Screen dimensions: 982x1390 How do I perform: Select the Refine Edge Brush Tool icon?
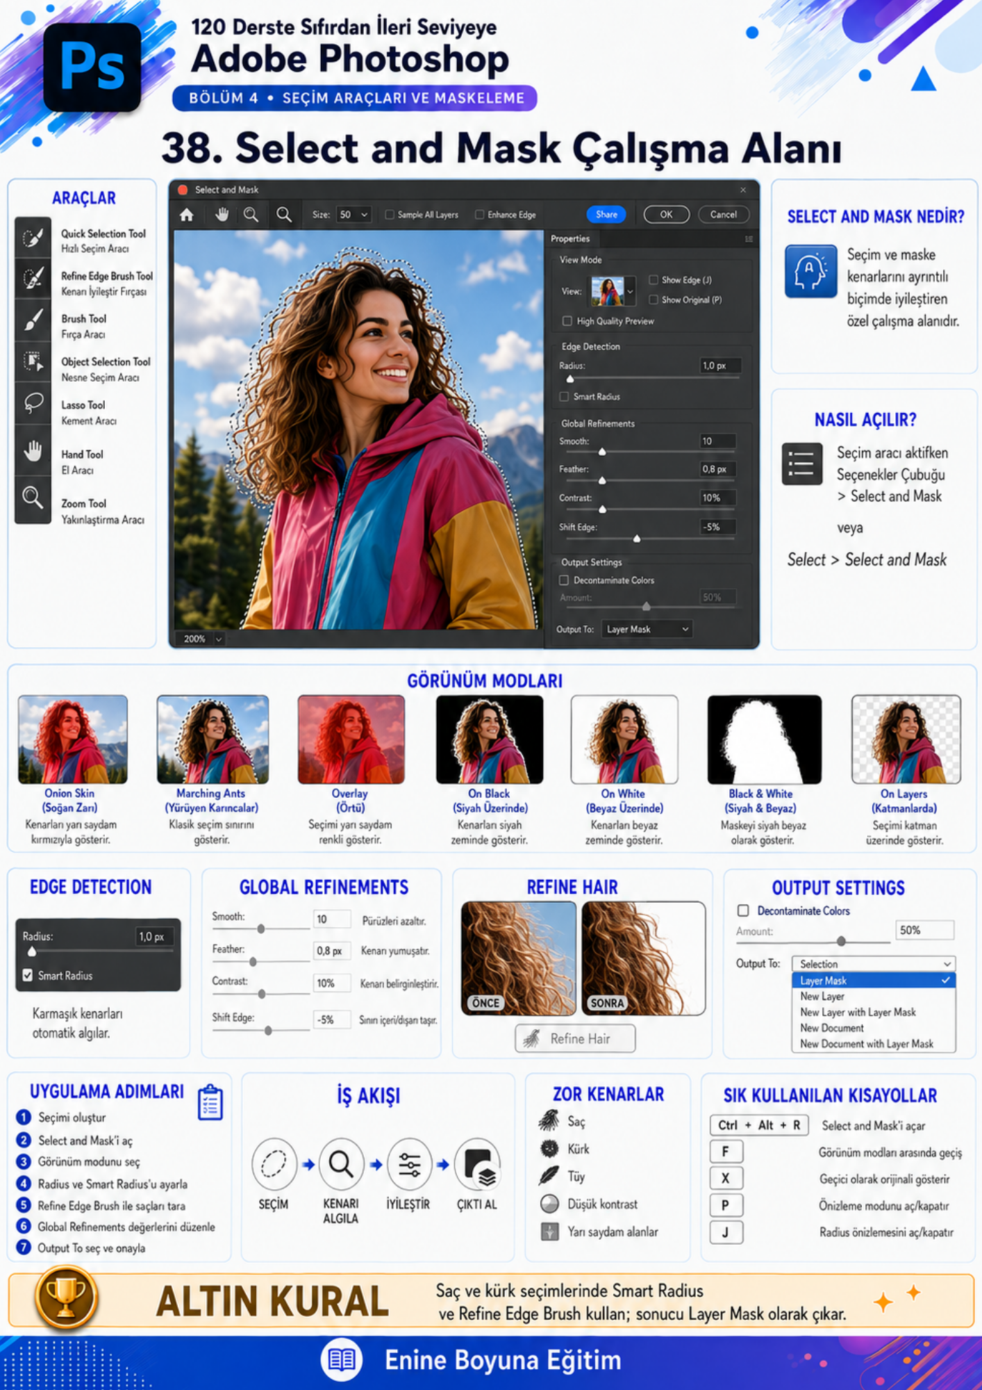33,279
